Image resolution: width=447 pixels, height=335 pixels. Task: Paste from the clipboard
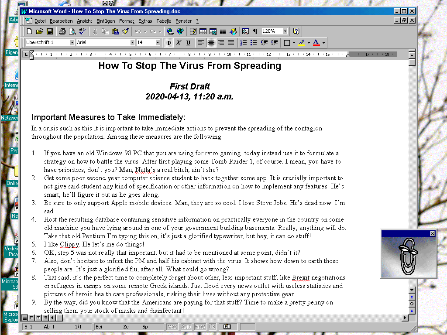click(115, 31)
